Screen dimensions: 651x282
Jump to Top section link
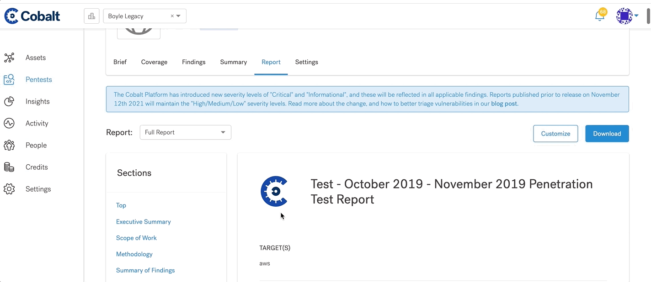click(121, 205)
